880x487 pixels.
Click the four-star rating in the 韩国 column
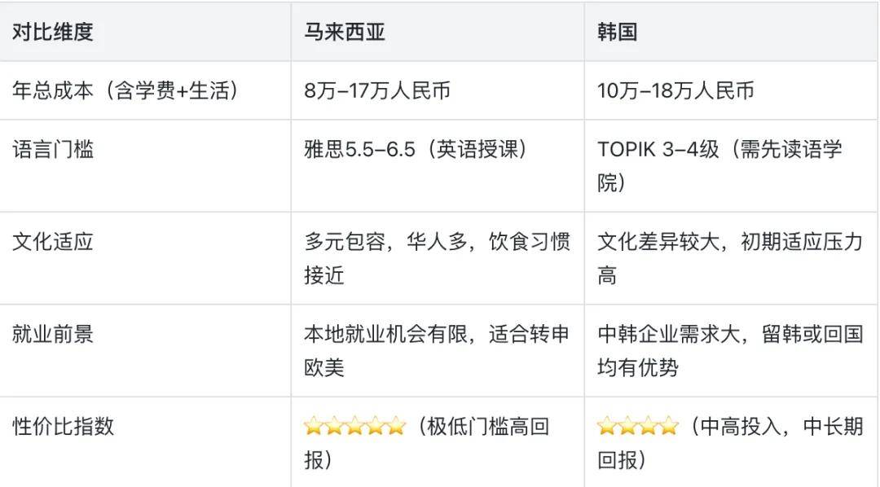click(x=637, y=426)
